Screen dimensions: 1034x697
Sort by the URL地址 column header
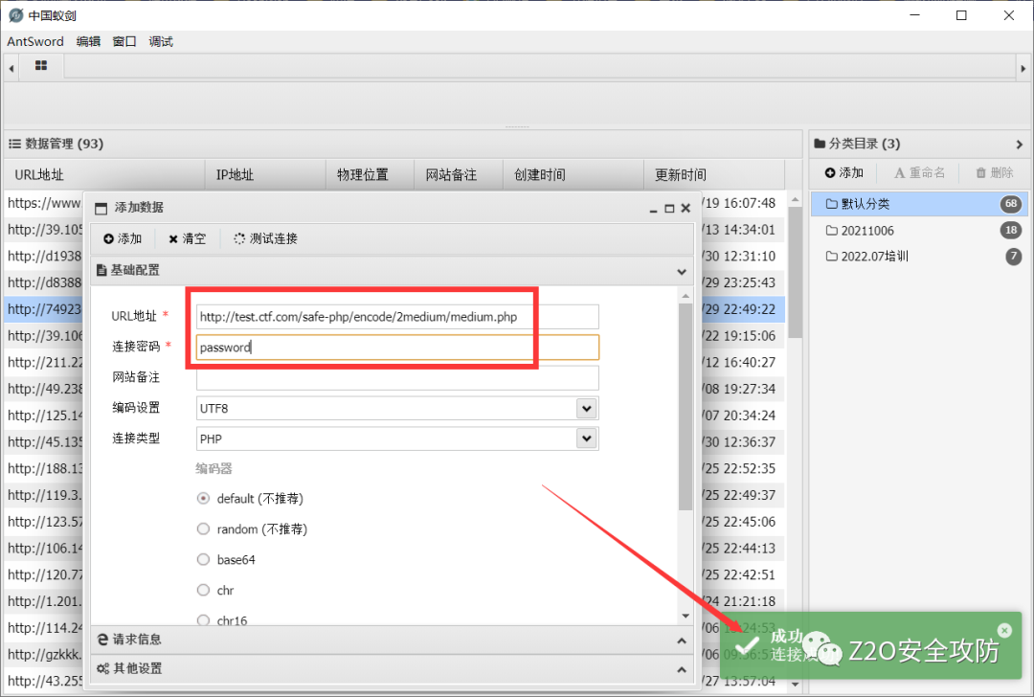[x=105, y=175]
